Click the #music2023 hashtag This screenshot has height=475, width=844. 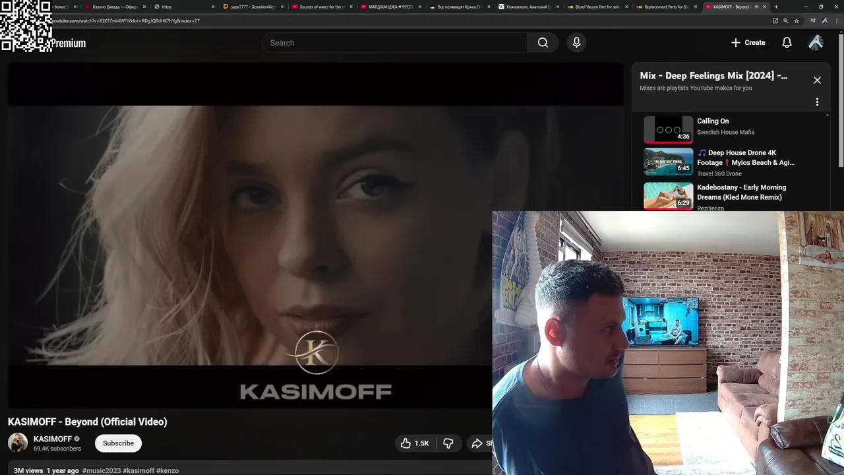point(101,471)
